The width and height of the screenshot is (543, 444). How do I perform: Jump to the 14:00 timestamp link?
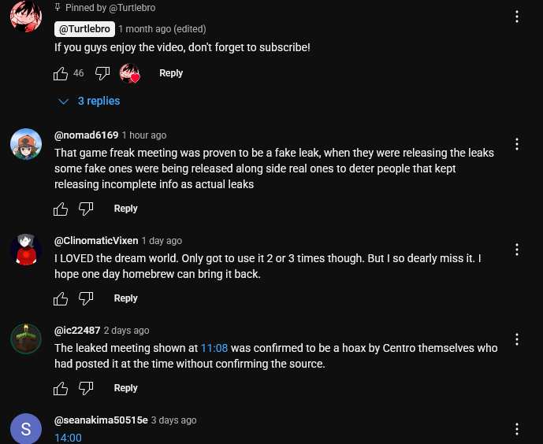pos(69,438)
